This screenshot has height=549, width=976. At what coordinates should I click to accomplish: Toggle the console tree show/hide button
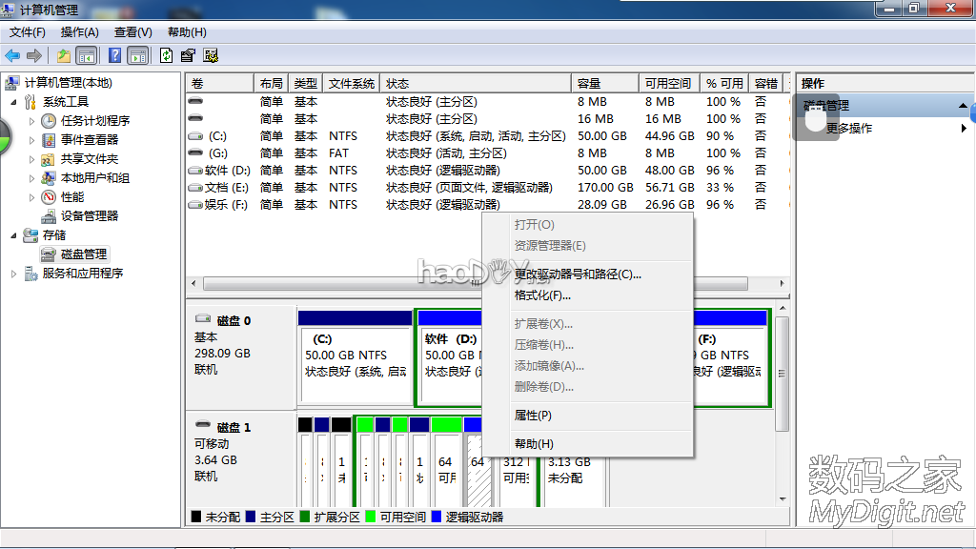click(87, 55)
